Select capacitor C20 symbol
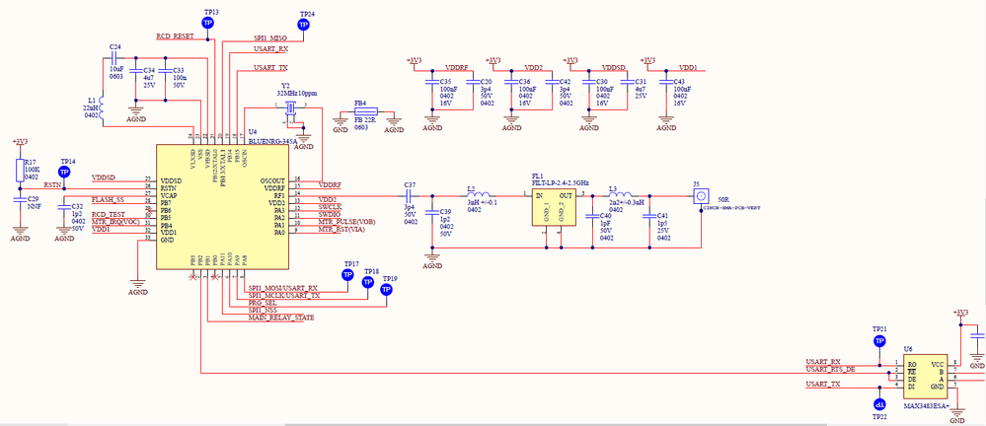 (472, 82)
